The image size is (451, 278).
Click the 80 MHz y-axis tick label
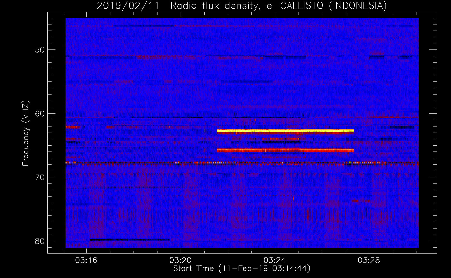coord(40,241)
